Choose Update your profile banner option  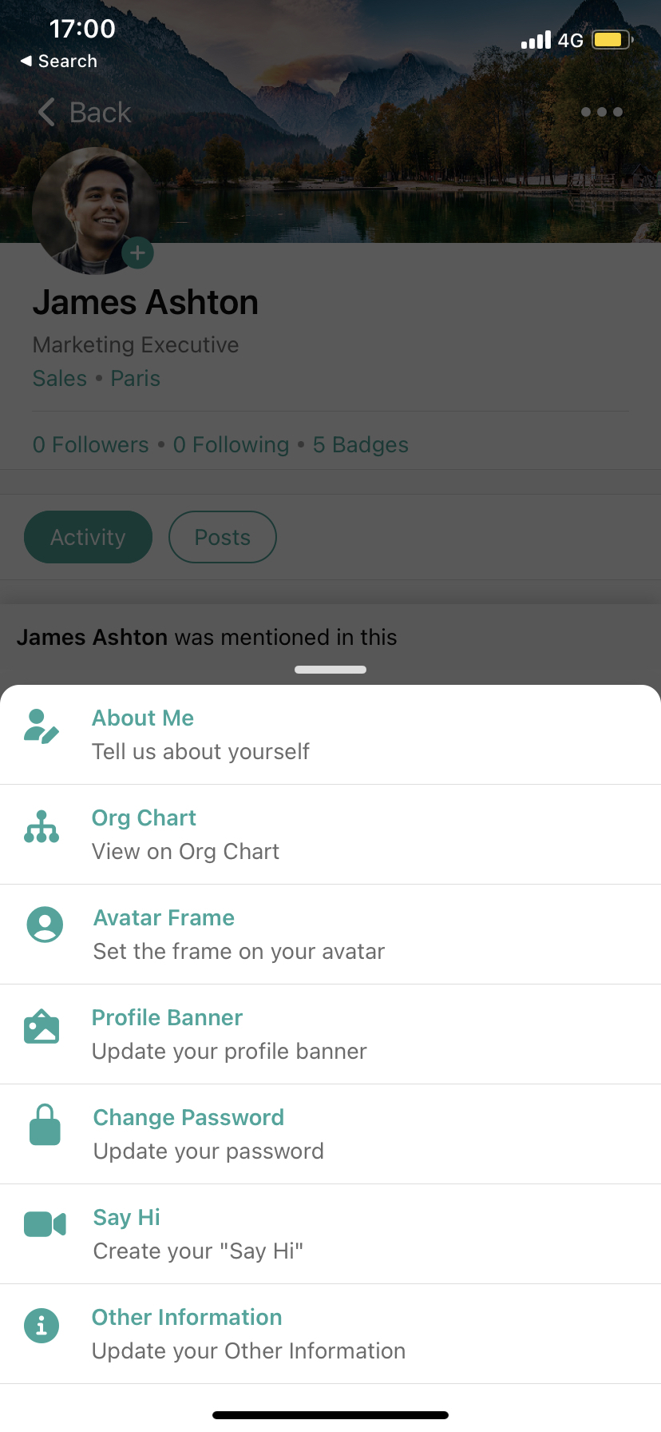[x=330, y=1034]
